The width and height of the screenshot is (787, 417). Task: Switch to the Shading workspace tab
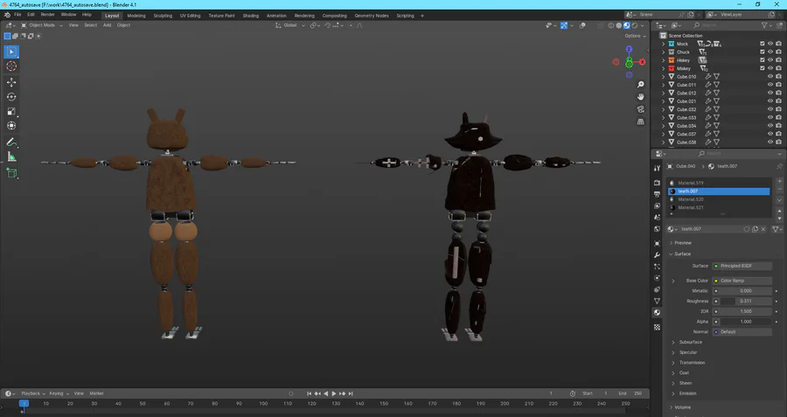pyautogui.click(x=250, y=16)
